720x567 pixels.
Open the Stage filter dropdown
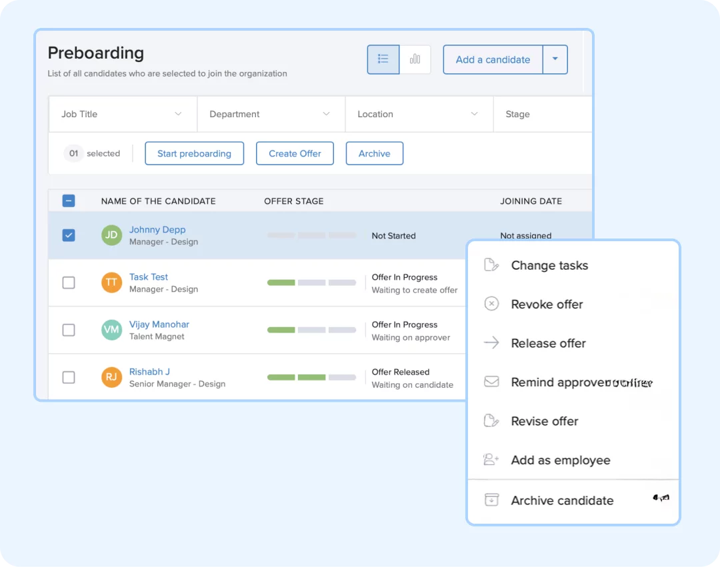pos(543,114)
